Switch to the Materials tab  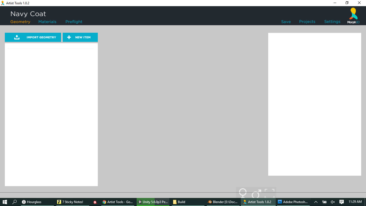pos(47,22)
